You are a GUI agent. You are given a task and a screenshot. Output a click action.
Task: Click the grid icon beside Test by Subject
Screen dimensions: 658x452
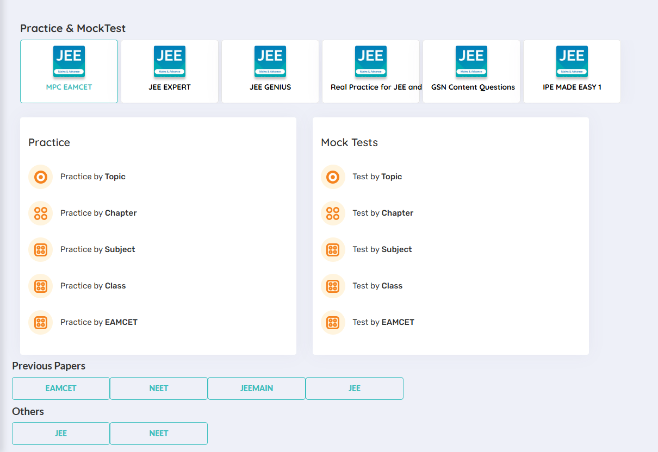coord(333,250)
